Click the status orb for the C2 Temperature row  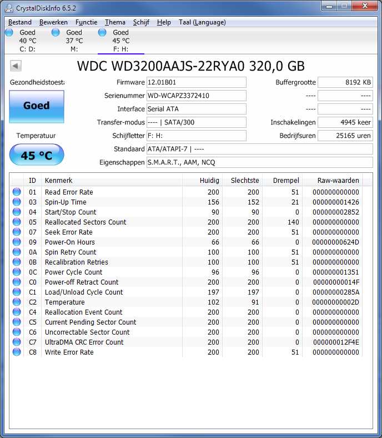[x=17, y=302]
